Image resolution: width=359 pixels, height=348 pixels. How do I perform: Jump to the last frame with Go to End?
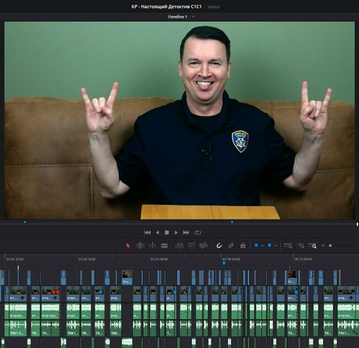click(186, 233)
